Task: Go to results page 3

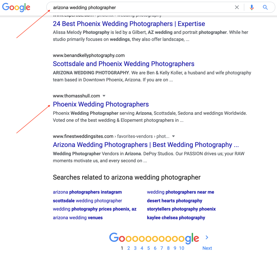Action: pyautogui.click(x=135, y=248)
